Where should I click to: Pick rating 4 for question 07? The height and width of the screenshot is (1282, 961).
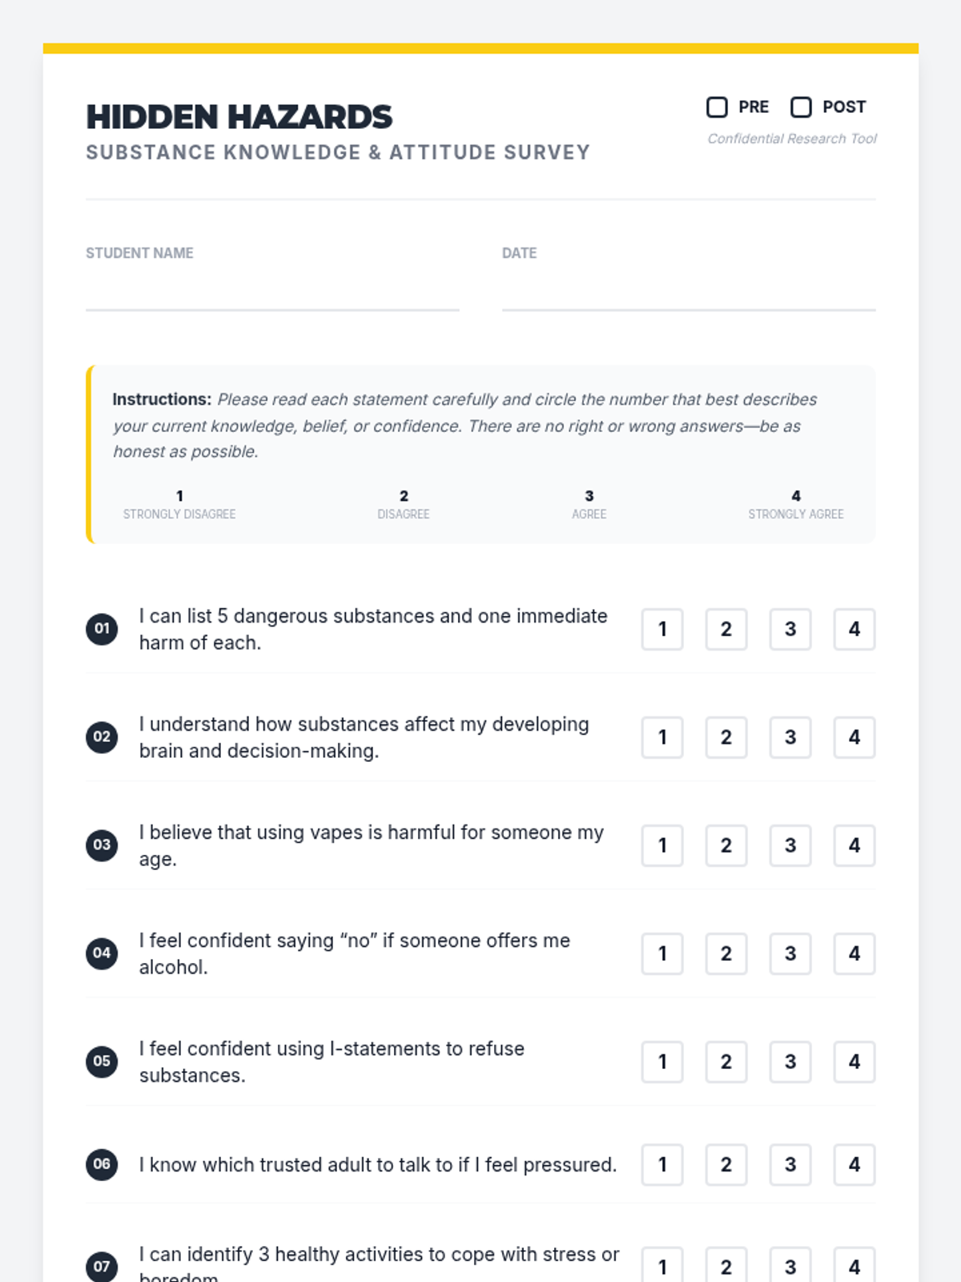tap(854, 1267)
